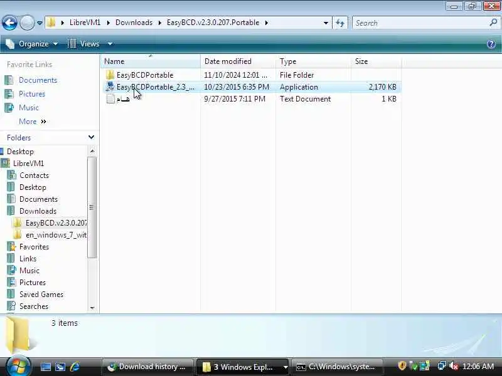Image resolution: width=502 pixels, height=376 pixels.
Task: Click the muted volume tray icon
Action: coord(454,366)
